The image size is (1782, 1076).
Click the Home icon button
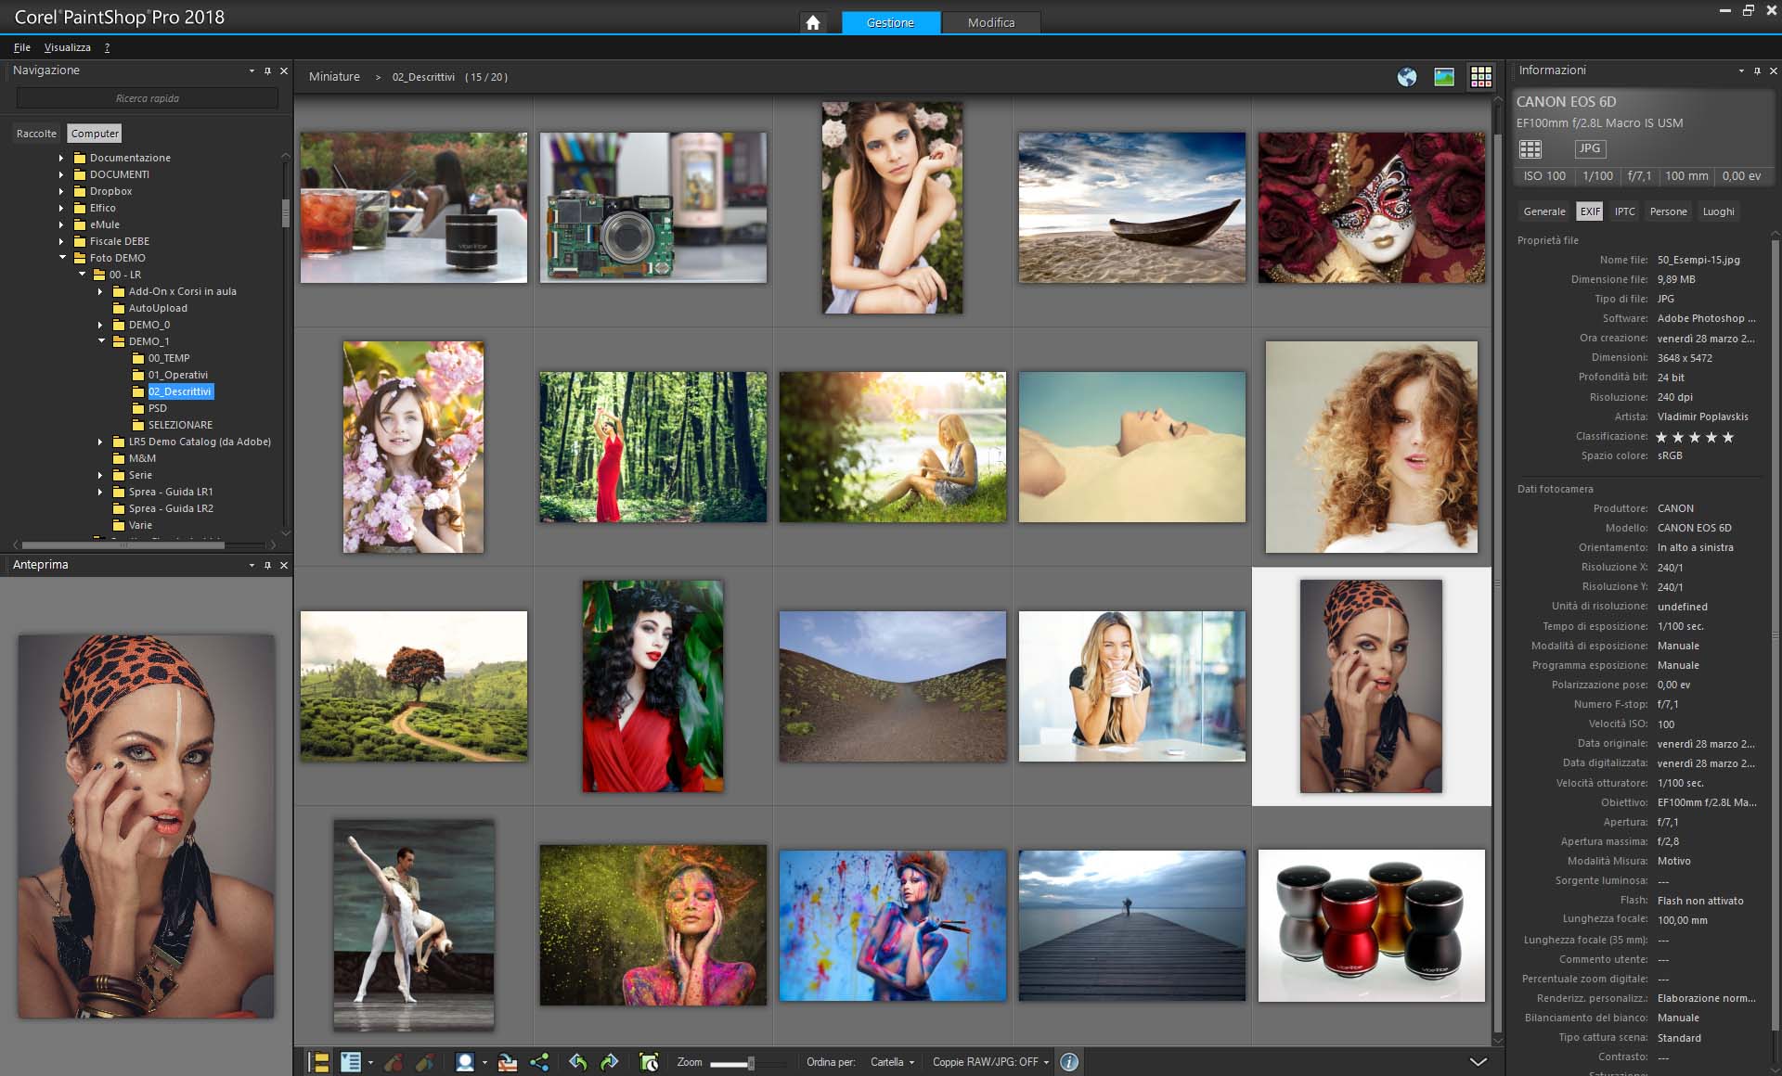pos(813,22)
